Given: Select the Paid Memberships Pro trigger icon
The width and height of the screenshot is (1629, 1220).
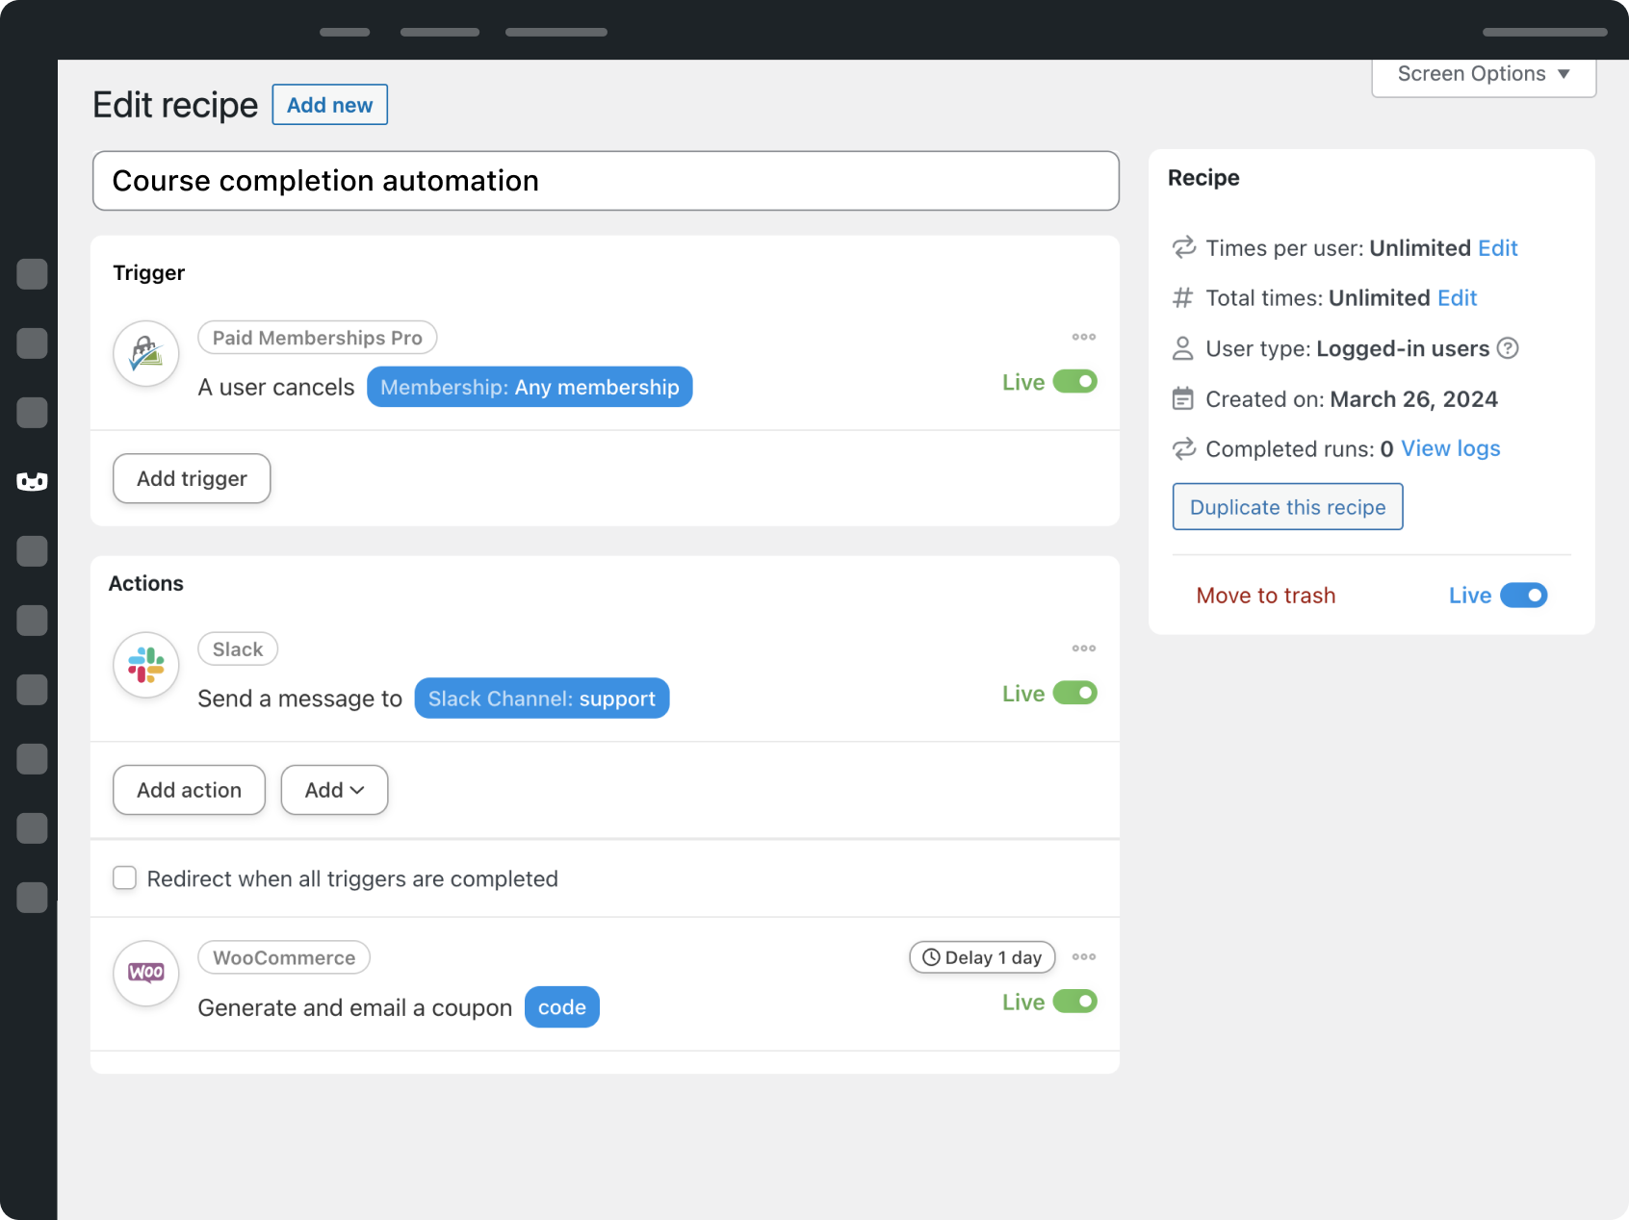Looking at the screenshot, I should click(x=145, y=354).
